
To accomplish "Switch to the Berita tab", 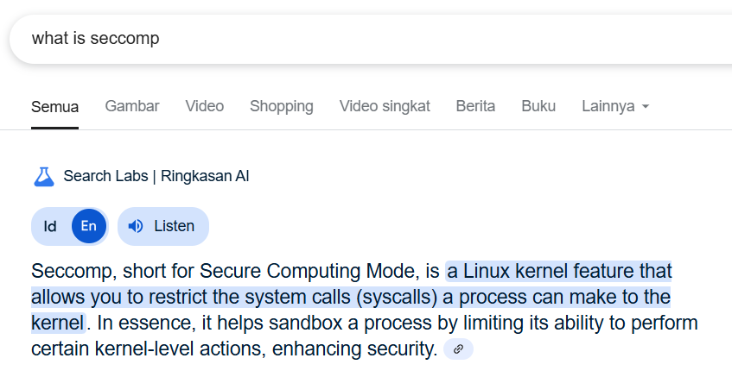I will coord(475,106).
